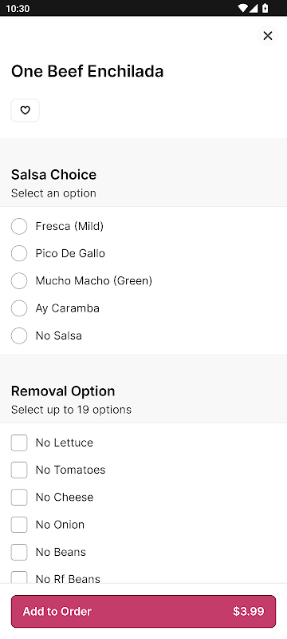Check the No Onion checkbox
Image resolution: width=287 pixels, height=639 pixels.
(x=19, y=525)
